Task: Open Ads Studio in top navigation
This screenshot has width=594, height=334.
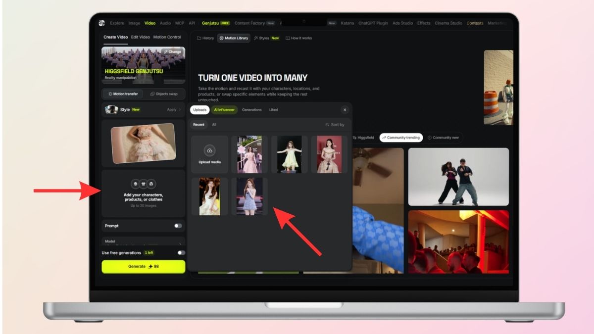Action: pyautogui.click(x=403, y=23)
